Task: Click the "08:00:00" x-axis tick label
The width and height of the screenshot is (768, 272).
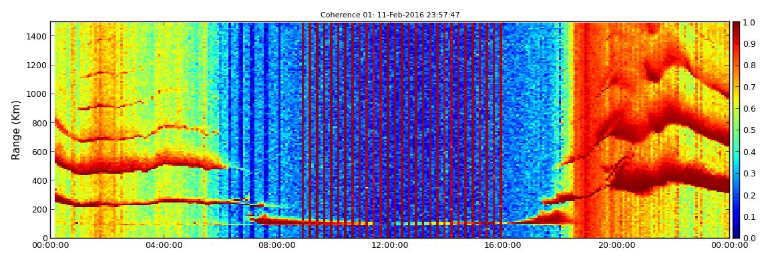Action: (276, 245)
